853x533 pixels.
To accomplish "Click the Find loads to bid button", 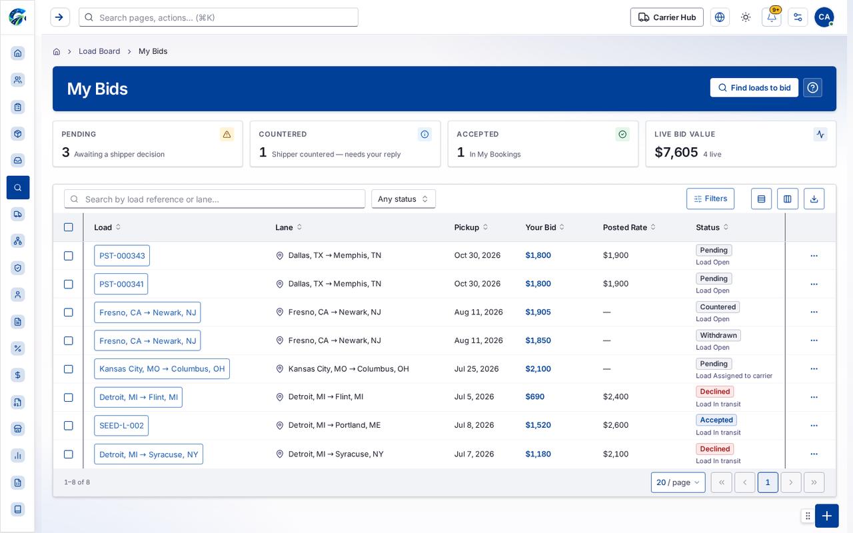I will (754, 88).
